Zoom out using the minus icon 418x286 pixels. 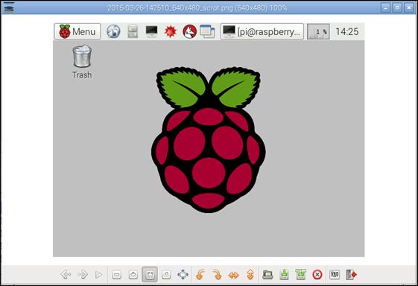[116, 275]
